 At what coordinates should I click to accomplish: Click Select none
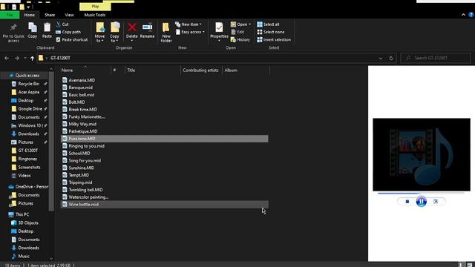tap(270, 32)
